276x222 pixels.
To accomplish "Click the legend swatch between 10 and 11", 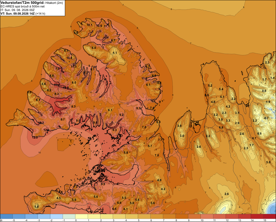I will tap(207, 216).
